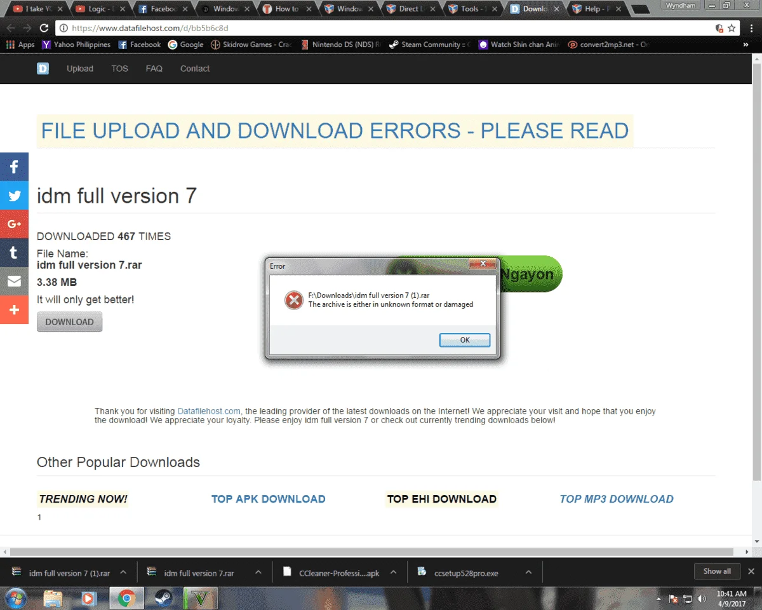Open the Google bookmark
762x610 pixels.
click(x=186, y=44)
